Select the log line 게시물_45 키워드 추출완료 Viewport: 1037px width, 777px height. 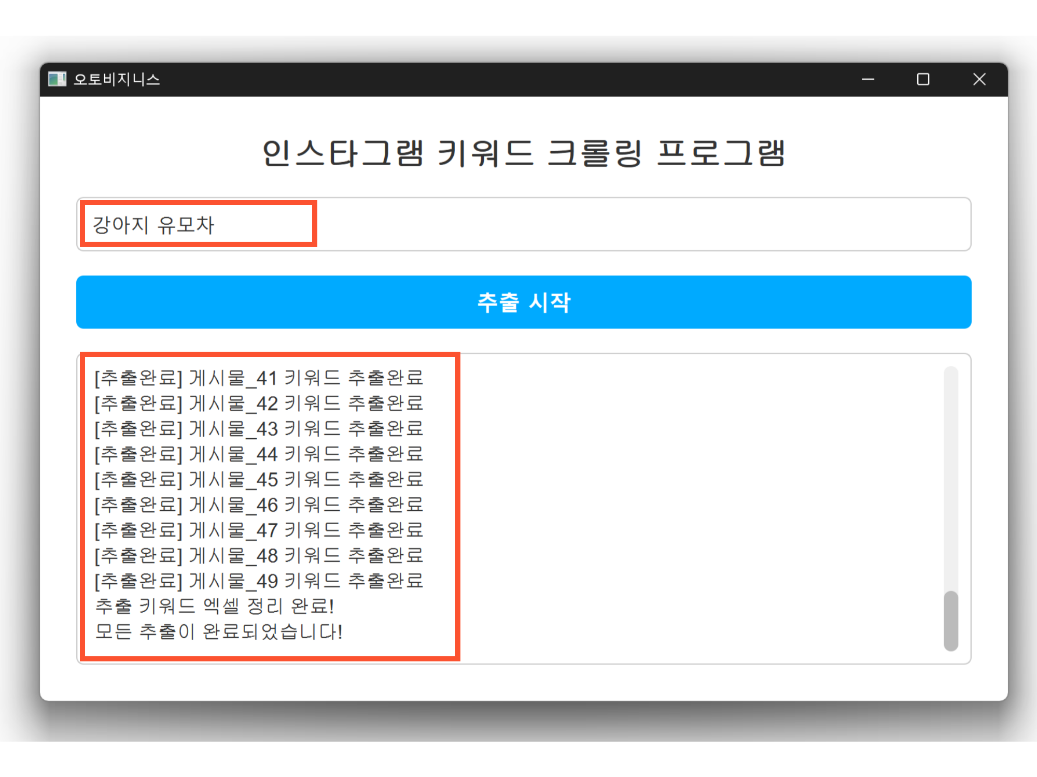[259, 480]
